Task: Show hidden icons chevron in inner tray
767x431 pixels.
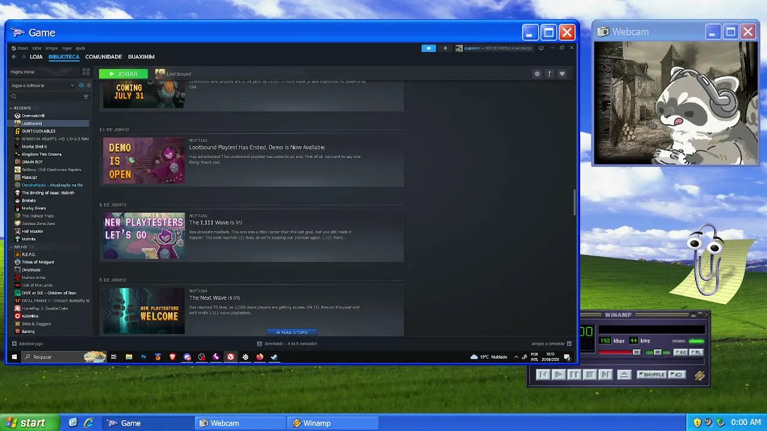Action: click(x=516, y=357)
